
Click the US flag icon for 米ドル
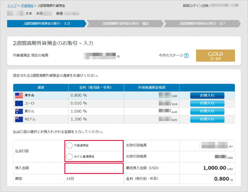[x=19, y=95]
